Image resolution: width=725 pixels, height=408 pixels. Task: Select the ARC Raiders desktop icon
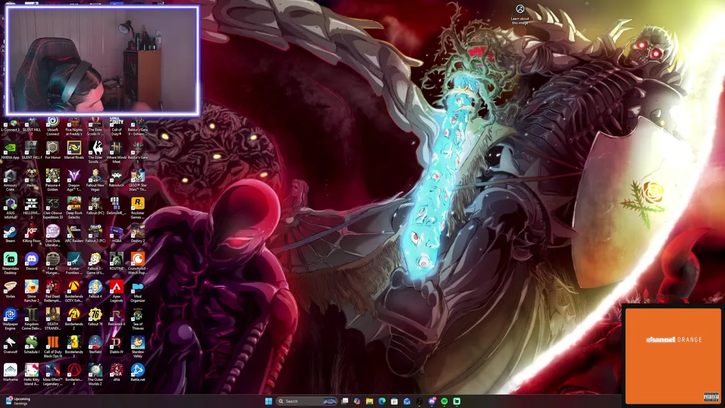click(74, 234)
